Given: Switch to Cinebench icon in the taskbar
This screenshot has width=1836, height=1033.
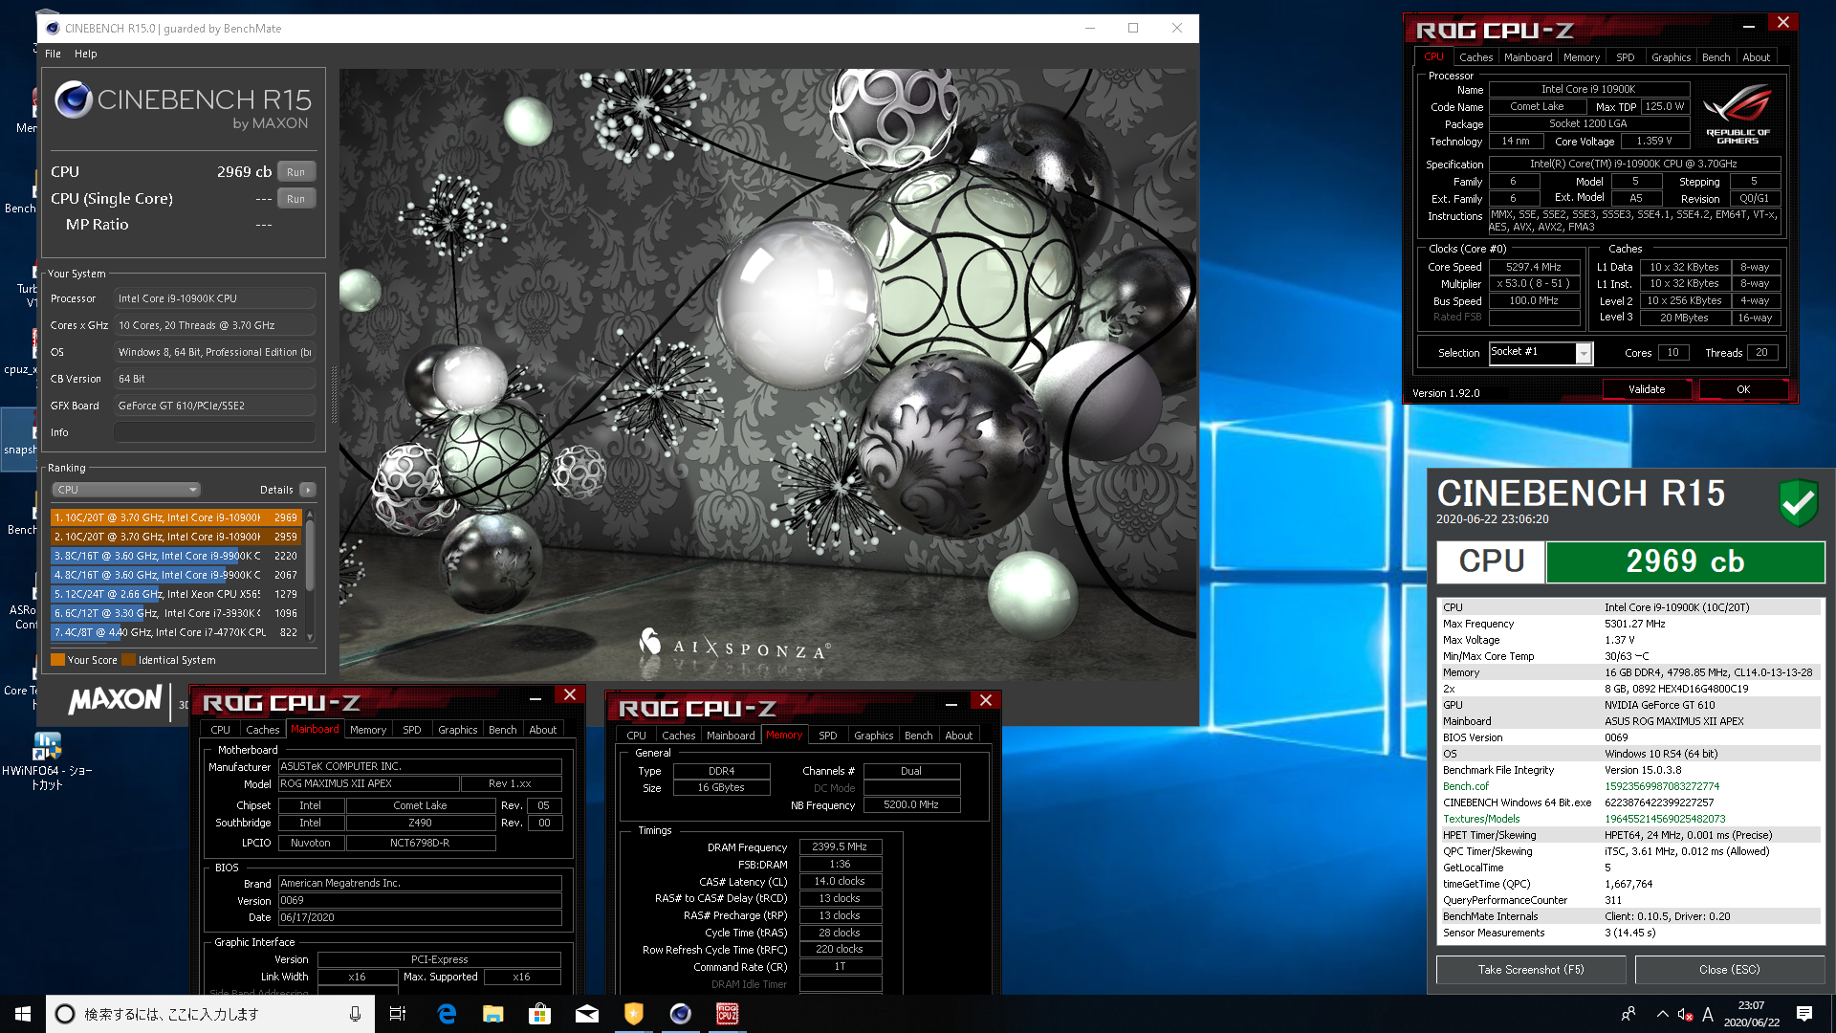Looking at the screenshot, I should pyautogui.click(x=681, y=1014).
